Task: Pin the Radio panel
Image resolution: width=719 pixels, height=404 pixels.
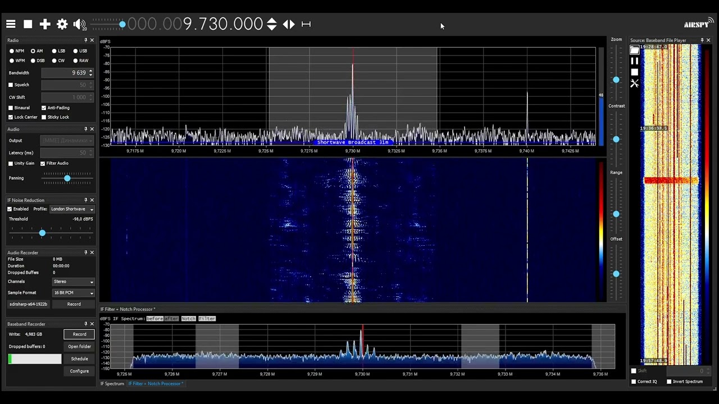Action: coord(86,40)
